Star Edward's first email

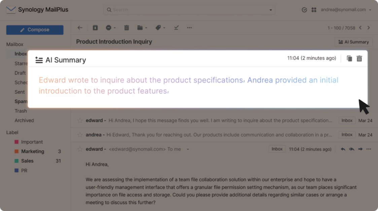pos(81,120)
